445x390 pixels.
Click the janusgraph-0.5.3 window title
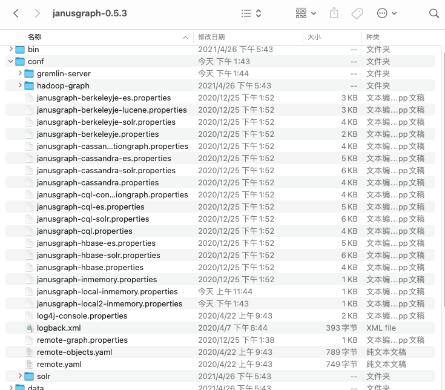tap(90, 13)
